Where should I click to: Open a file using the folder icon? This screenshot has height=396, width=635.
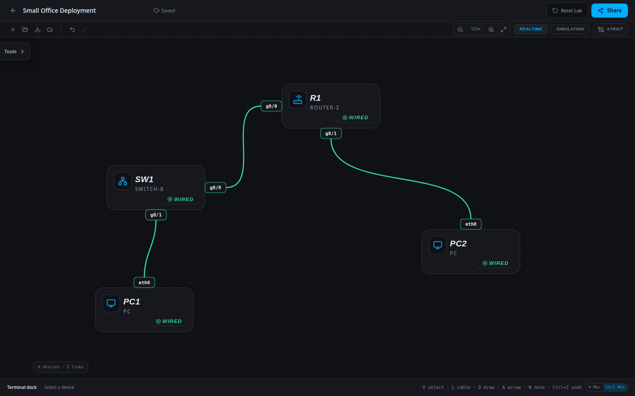[x=25, y=29]
